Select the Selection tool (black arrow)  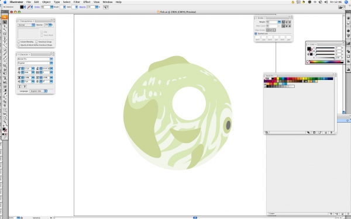[x=5, y=22]
